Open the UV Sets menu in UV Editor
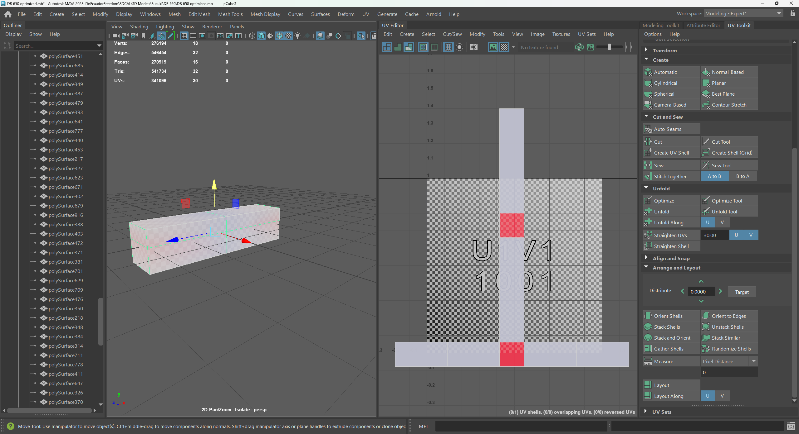This screenshot has height=434, width=799. [587, 34]
